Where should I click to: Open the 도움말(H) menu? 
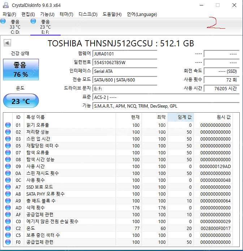112,14
